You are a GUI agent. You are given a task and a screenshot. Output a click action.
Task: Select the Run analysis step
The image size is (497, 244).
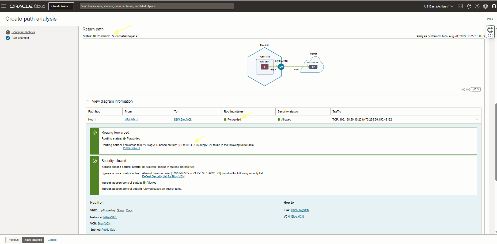20,38
